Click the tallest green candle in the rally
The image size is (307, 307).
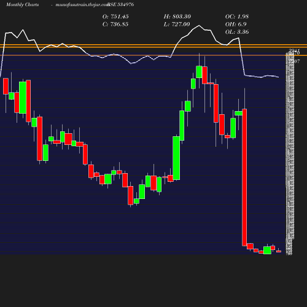(x=176, y=158)
